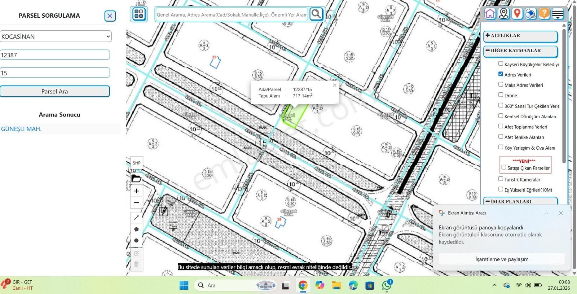The height and width of the screenshot is (294, 577).
Task: Open the four-square grid menu icon
Action: pos(139,14)
